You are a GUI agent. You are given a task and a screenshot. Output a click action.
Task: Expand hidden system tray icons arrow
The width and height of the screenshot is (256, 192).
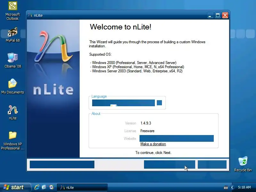tap(232, 188)
